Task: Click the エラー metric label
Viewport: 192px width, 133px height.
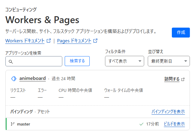Action: pos(42,90)
